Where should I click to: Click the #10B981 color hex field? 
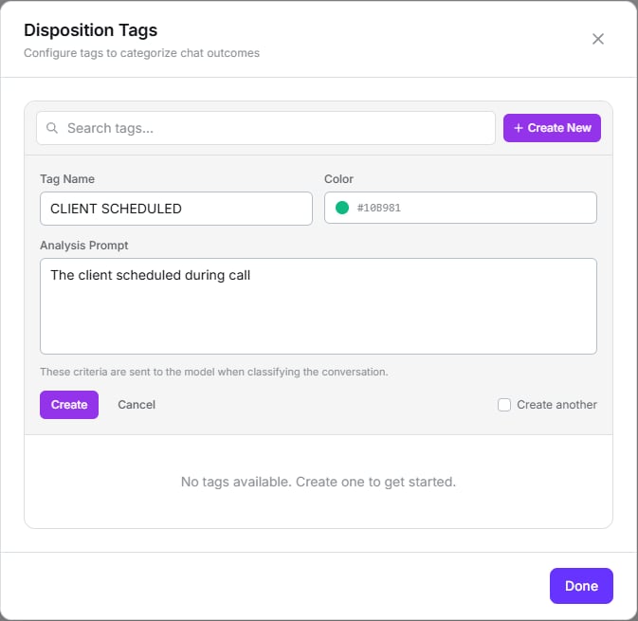(x=460, y=208)
